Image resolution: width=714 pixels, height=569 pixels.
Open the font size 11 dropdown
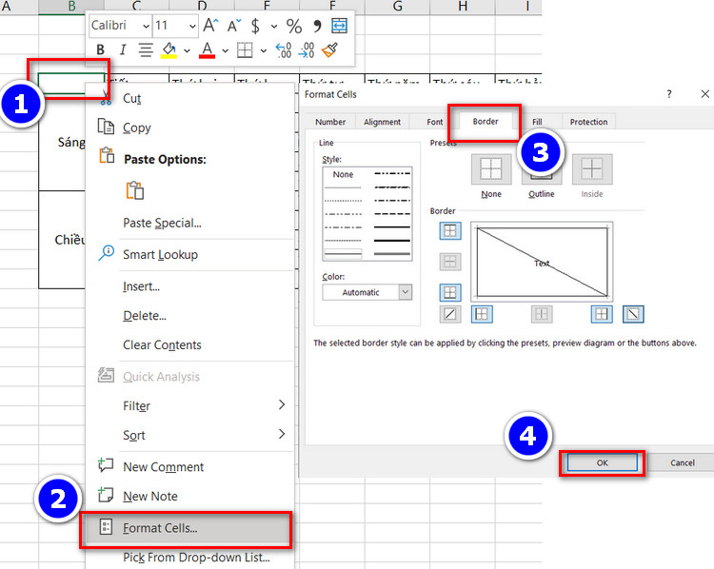(192, 26)
